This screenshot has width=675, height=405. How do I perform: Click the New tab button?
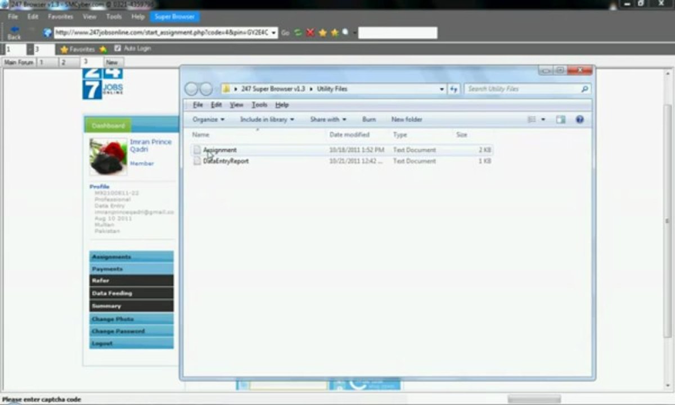[x=112, y=62]
